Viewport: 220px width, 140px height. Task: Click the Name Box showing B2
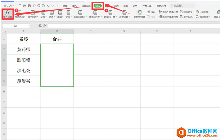coord(15,26)
